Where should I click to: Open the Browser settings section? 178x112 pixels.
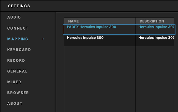[x=18, y=93]
